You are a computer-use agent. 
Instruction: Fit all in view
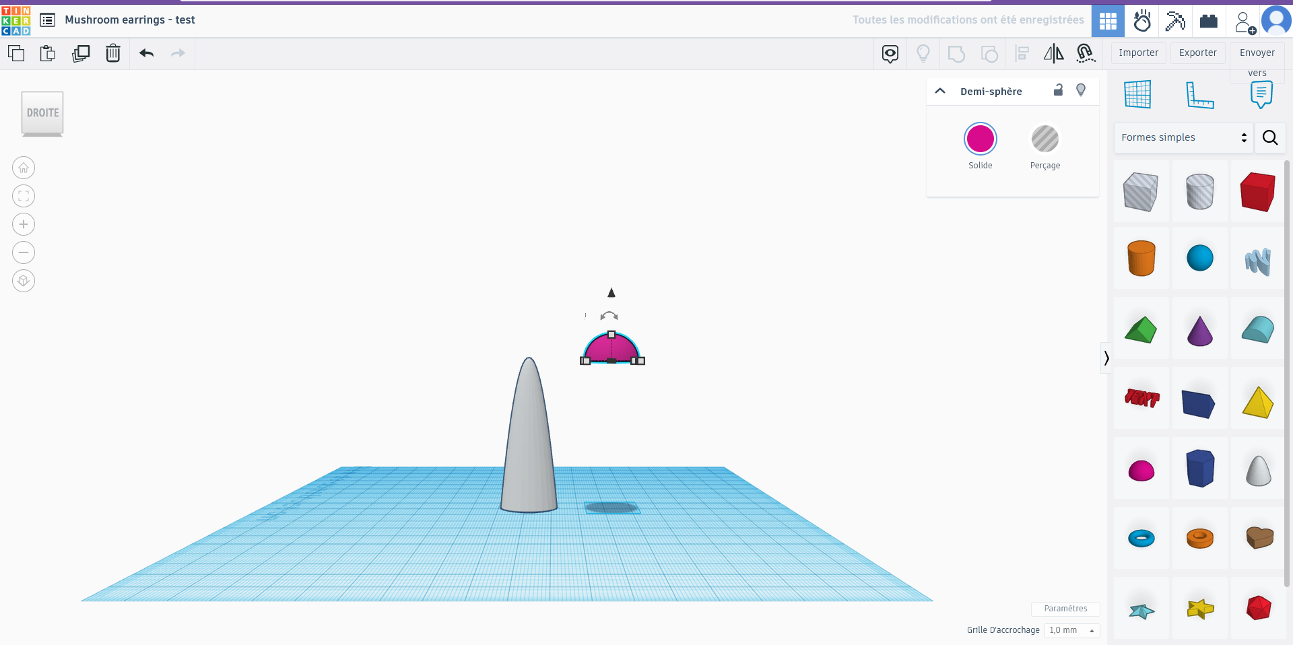[24, 196]
